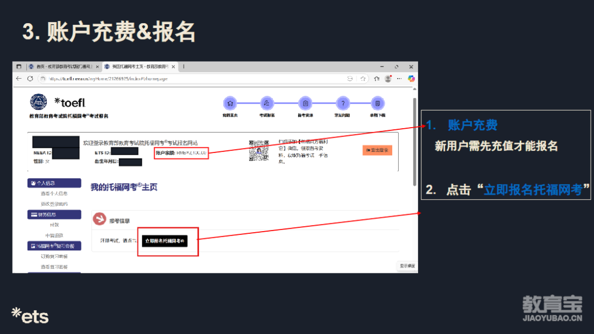The height and width of the screenshot is (334, 594).
Task: Switch to the first browser tab
Action: click(64, 67)
